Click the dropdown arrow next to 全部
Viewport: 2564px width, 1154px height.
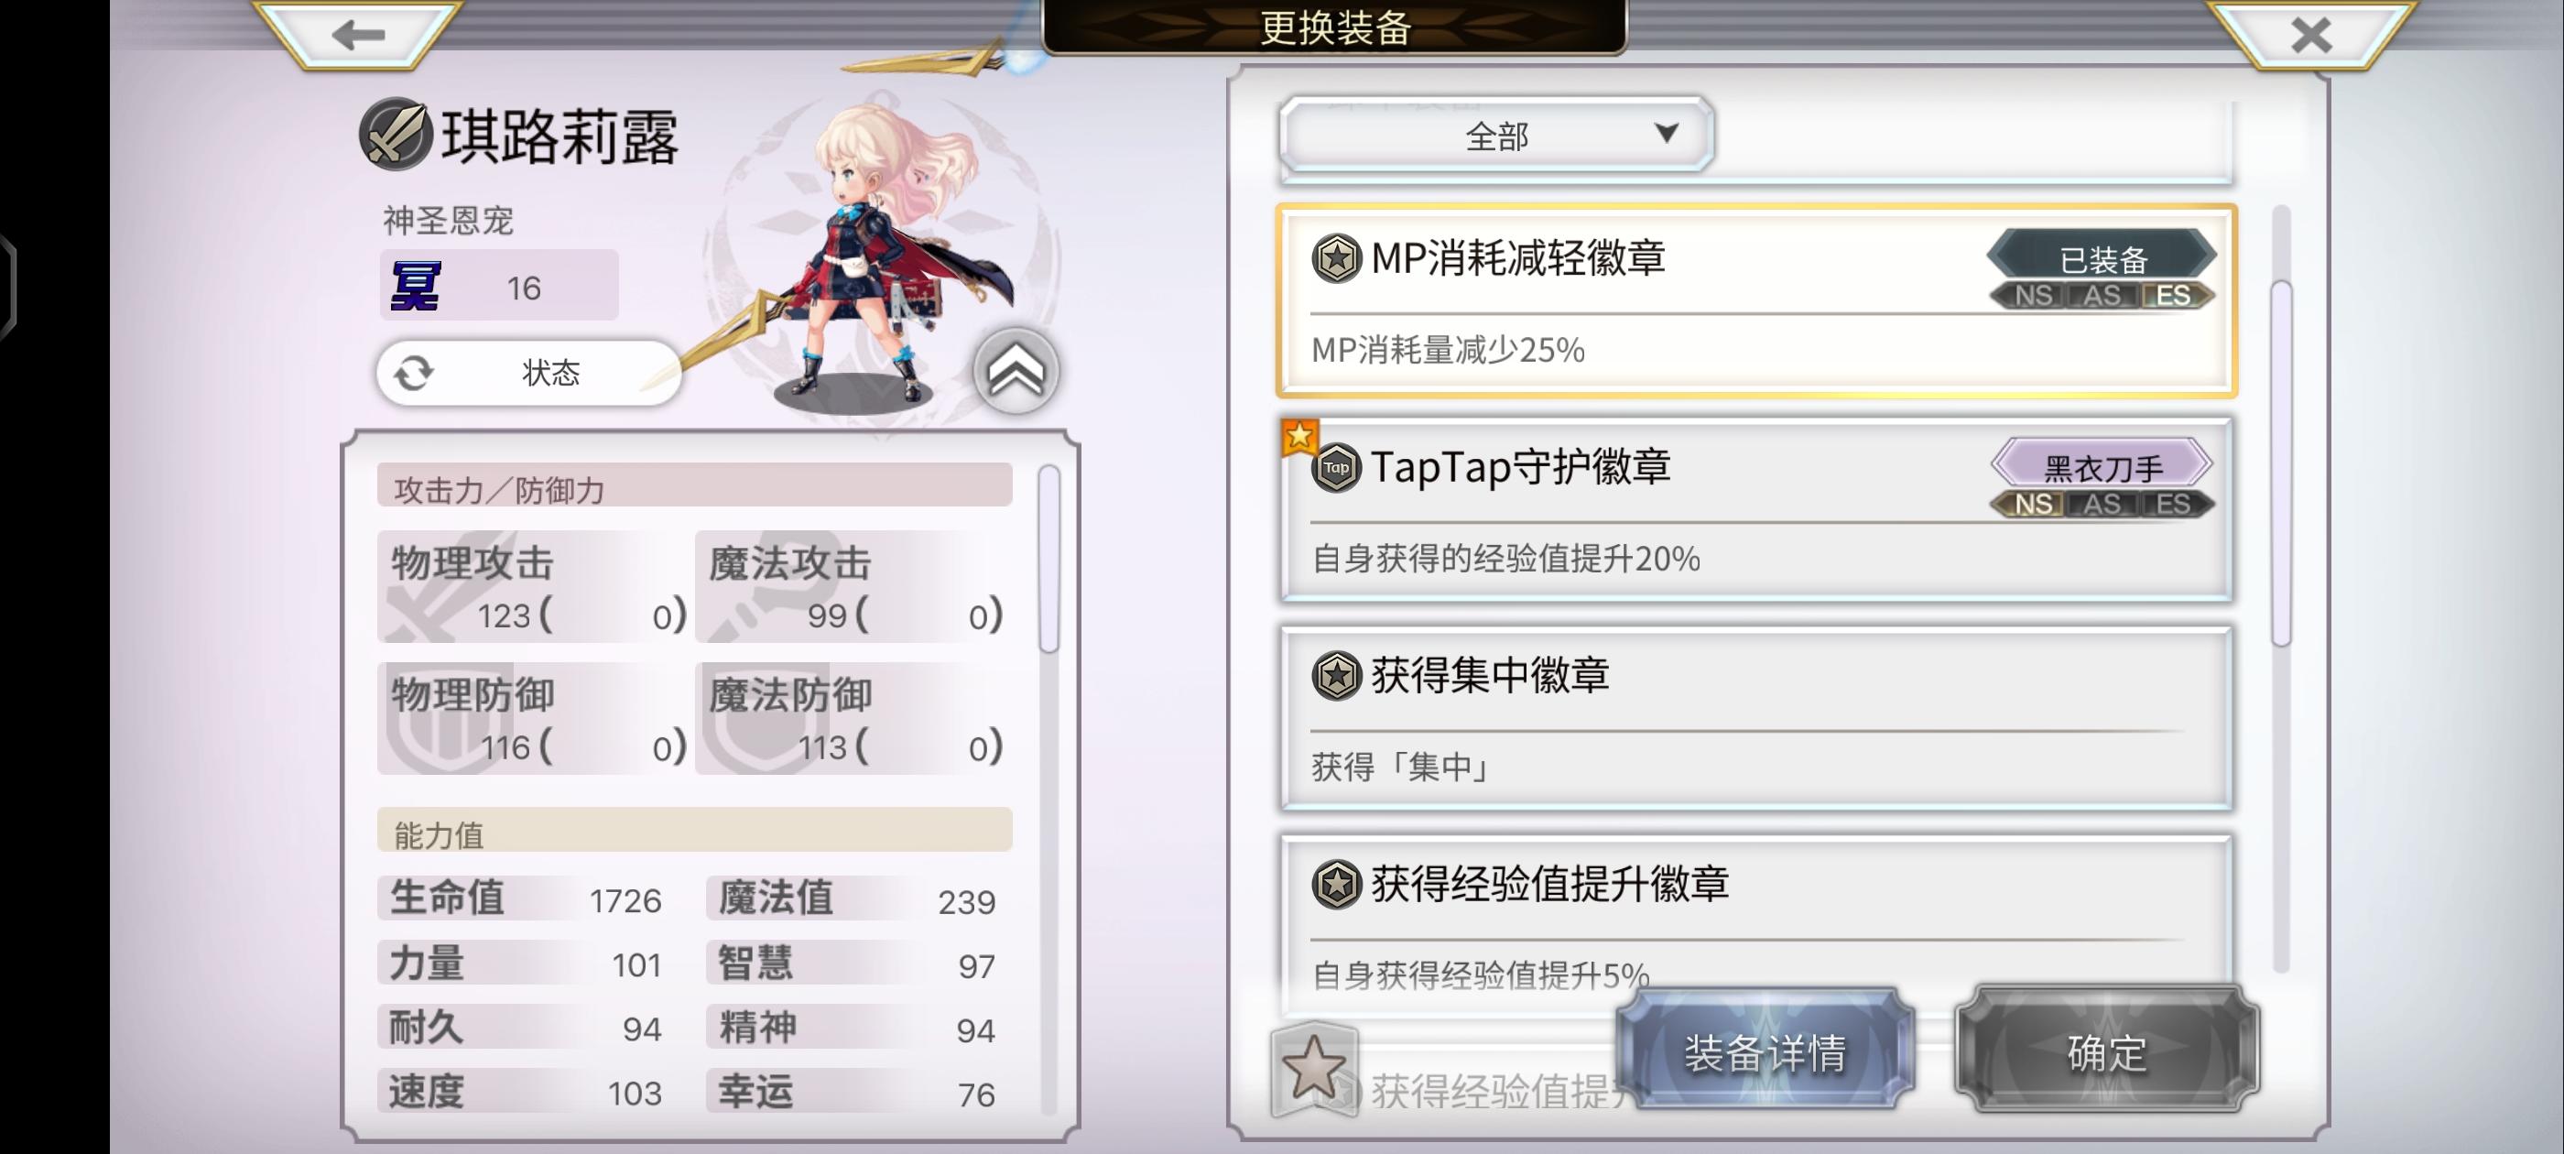1667,133
